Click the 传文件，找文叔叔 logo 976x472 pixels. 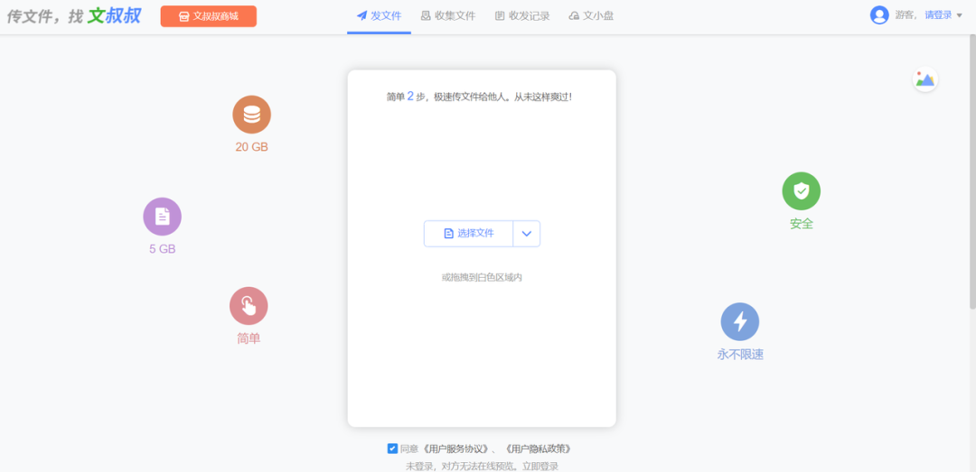[74, 15]
